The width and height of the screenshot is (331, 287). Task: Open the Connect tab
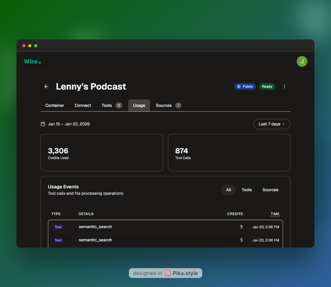click(83, 106)
